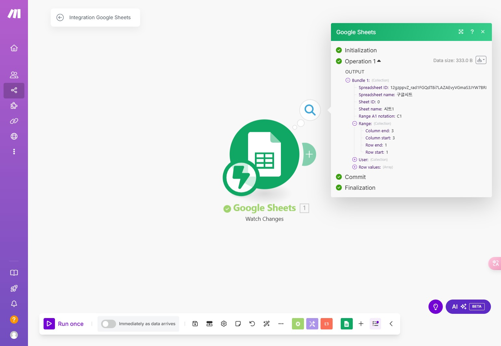
Task: Click the Commit step
Action: point(355,177)
